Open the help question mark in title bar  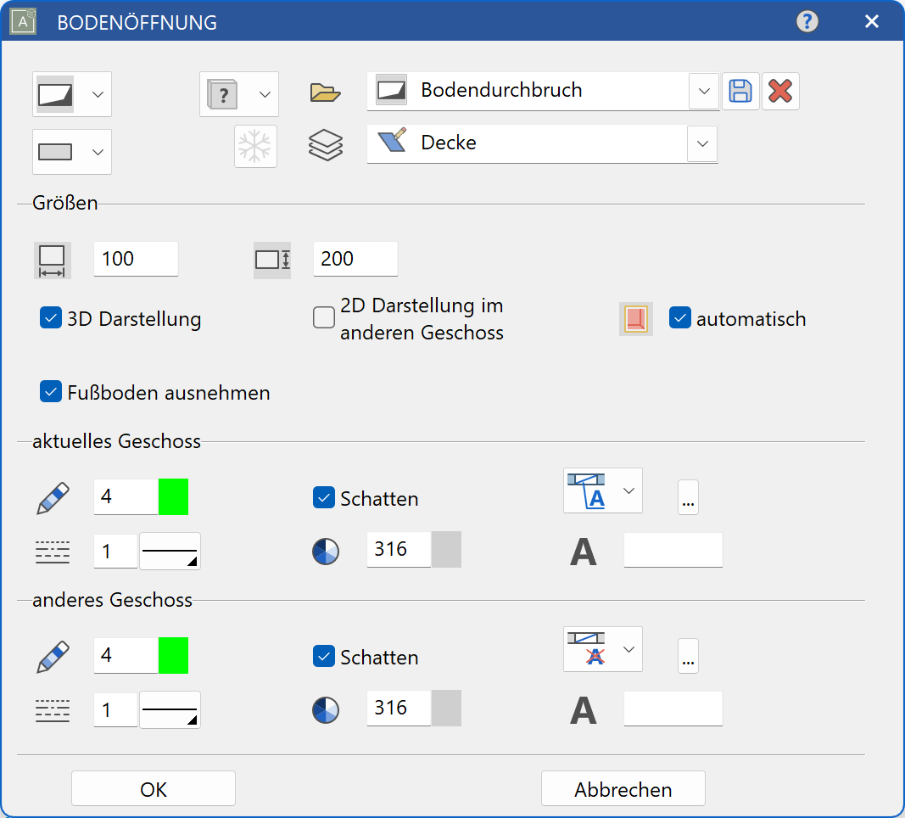tap(807, 22)
